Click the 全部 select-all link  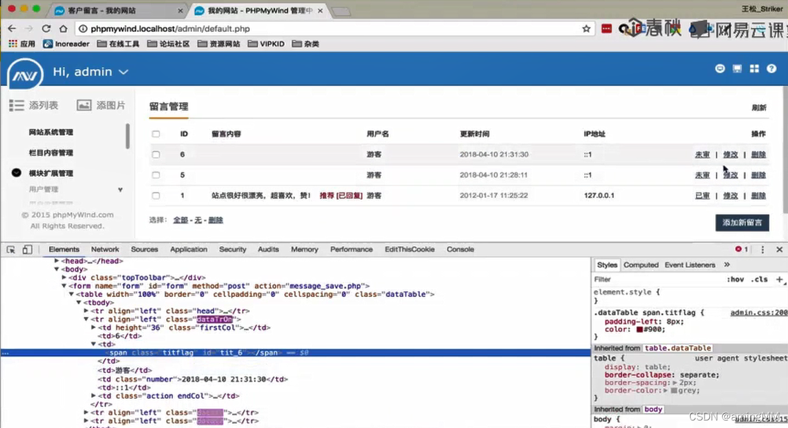coord(181,220)
